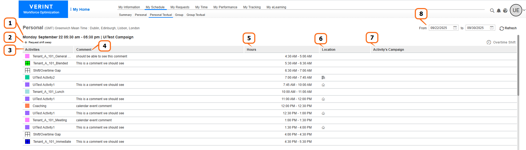Click the orange Coaching color swatch
526x150 pixels.
click(x=27, y=106)
